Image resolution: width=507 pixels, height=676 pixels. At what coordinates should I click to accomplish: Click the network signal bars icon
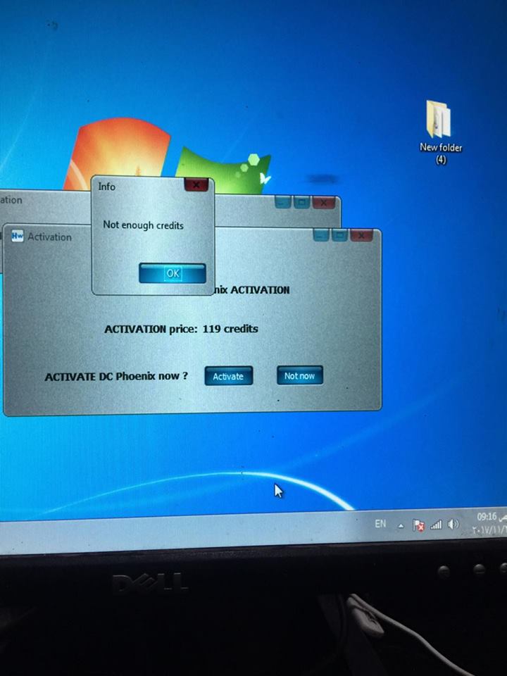[x=436, y=525]
